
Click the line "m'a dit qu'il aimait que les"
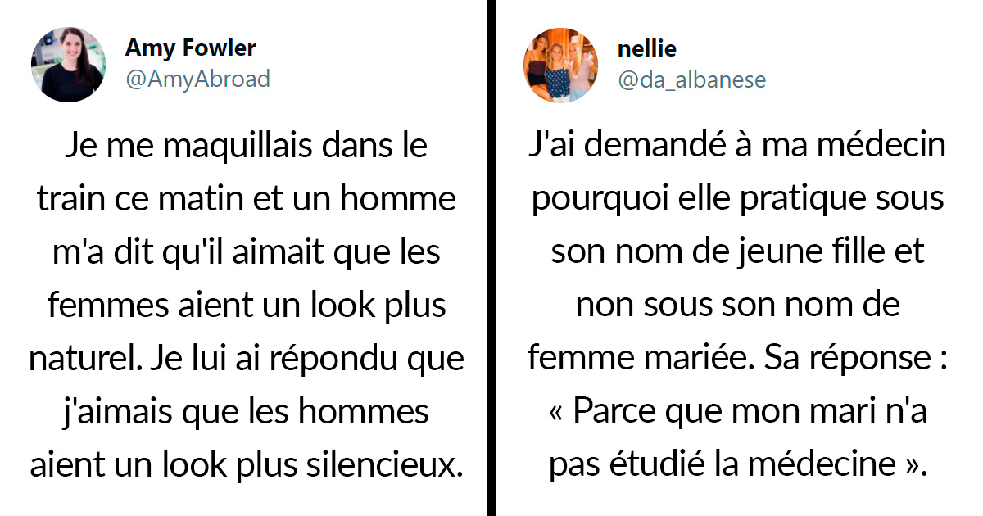(246, 252)
